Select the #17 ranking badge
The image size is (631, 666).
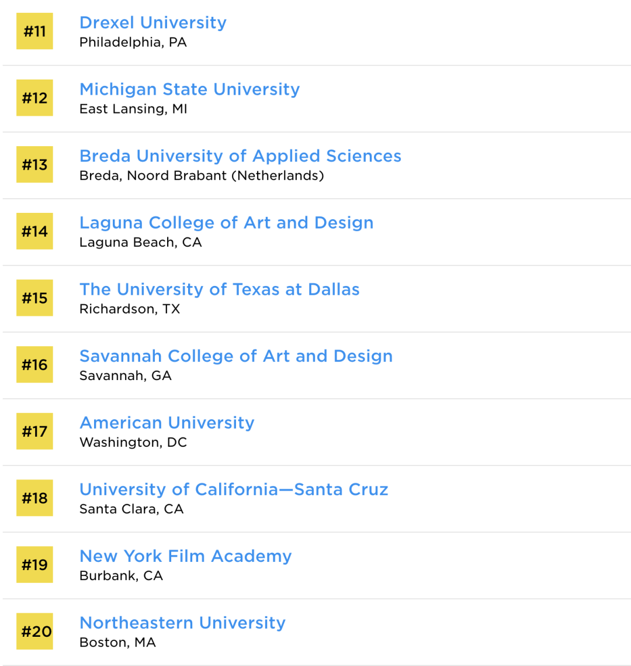[x=34, y=431]
